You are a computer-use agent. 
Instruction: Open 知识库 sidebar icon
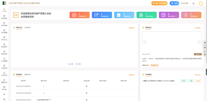pyautogui.click(x=4, y=87)
